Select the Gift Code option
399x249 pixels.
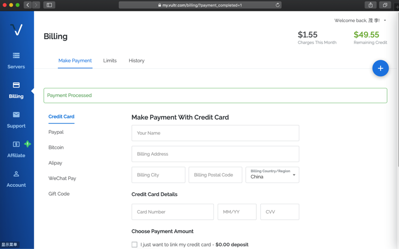pos(59,194)
